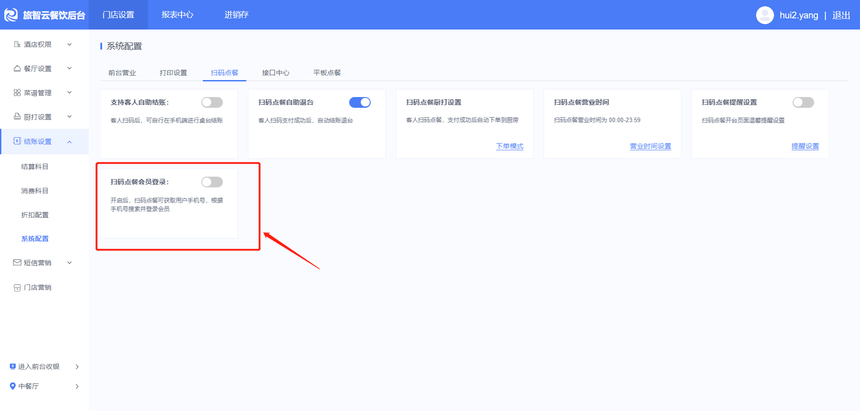Switch to the 打印设置 tab

[173, 72]
